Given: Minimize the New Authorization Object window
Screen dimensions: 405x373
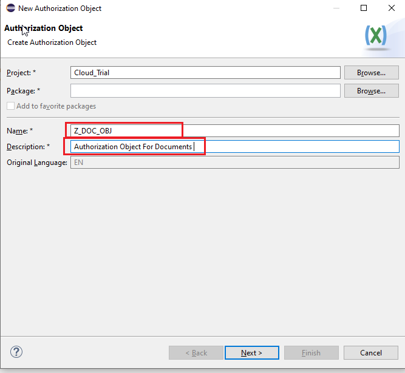Looking at the screenshot, I should (x=335, y=8).
